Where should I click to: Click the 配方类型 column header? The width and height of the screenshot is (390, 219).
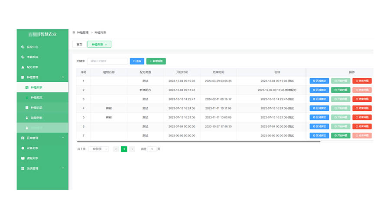(145, 72)
